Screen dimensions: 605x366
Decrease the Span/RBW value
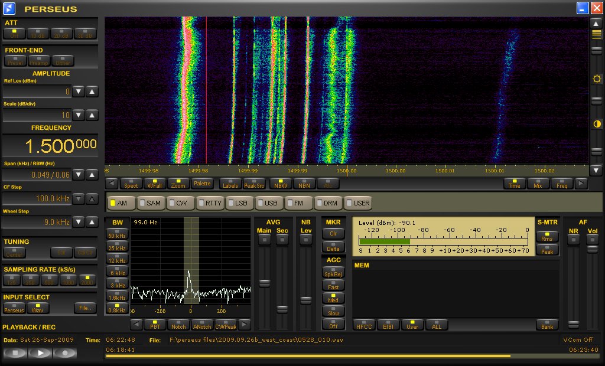79,175
